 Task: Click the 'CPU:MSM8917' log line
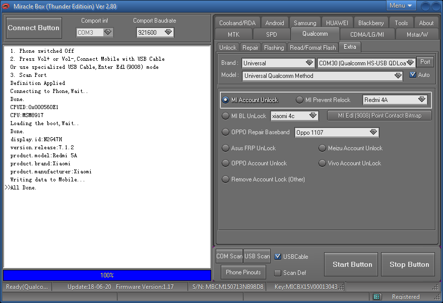coord(27,115)
